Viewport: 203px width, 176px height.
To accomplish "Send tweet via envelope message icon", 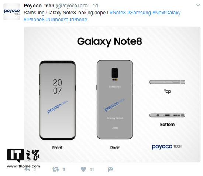I will point(110,169).
